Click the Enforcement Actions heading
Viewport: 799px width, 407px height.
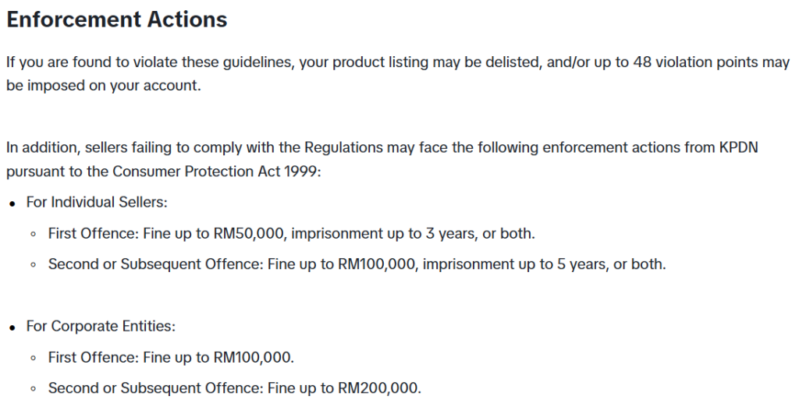(117, 19)
